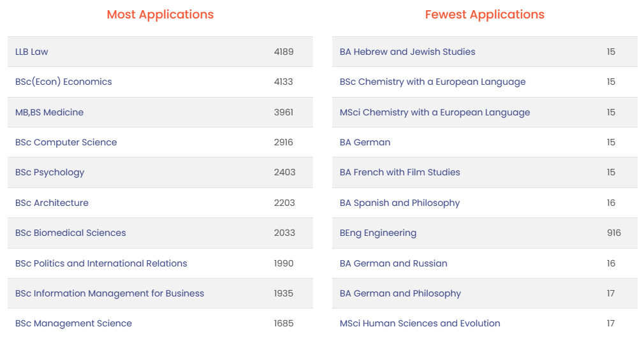Open BA Hebrew and Jewish Studies
This screenshot has width=644, height=350.
coord(407,52)
